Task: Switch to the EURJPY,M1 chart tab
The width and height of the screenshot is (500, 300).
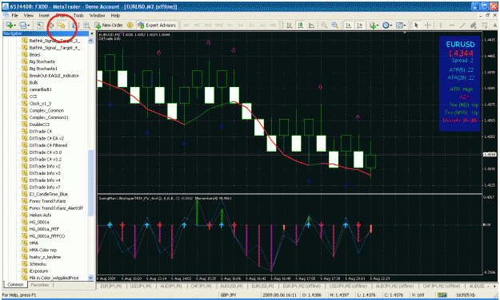Action: [111, 286]
